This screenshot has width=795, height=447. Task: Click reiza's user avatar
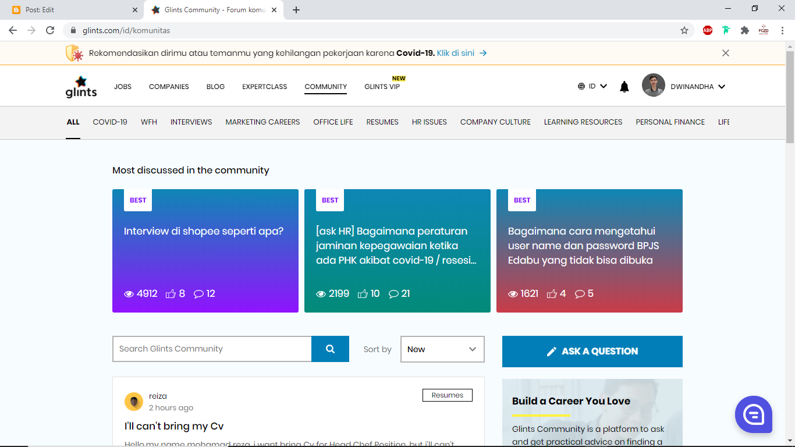tap(134, 402)
